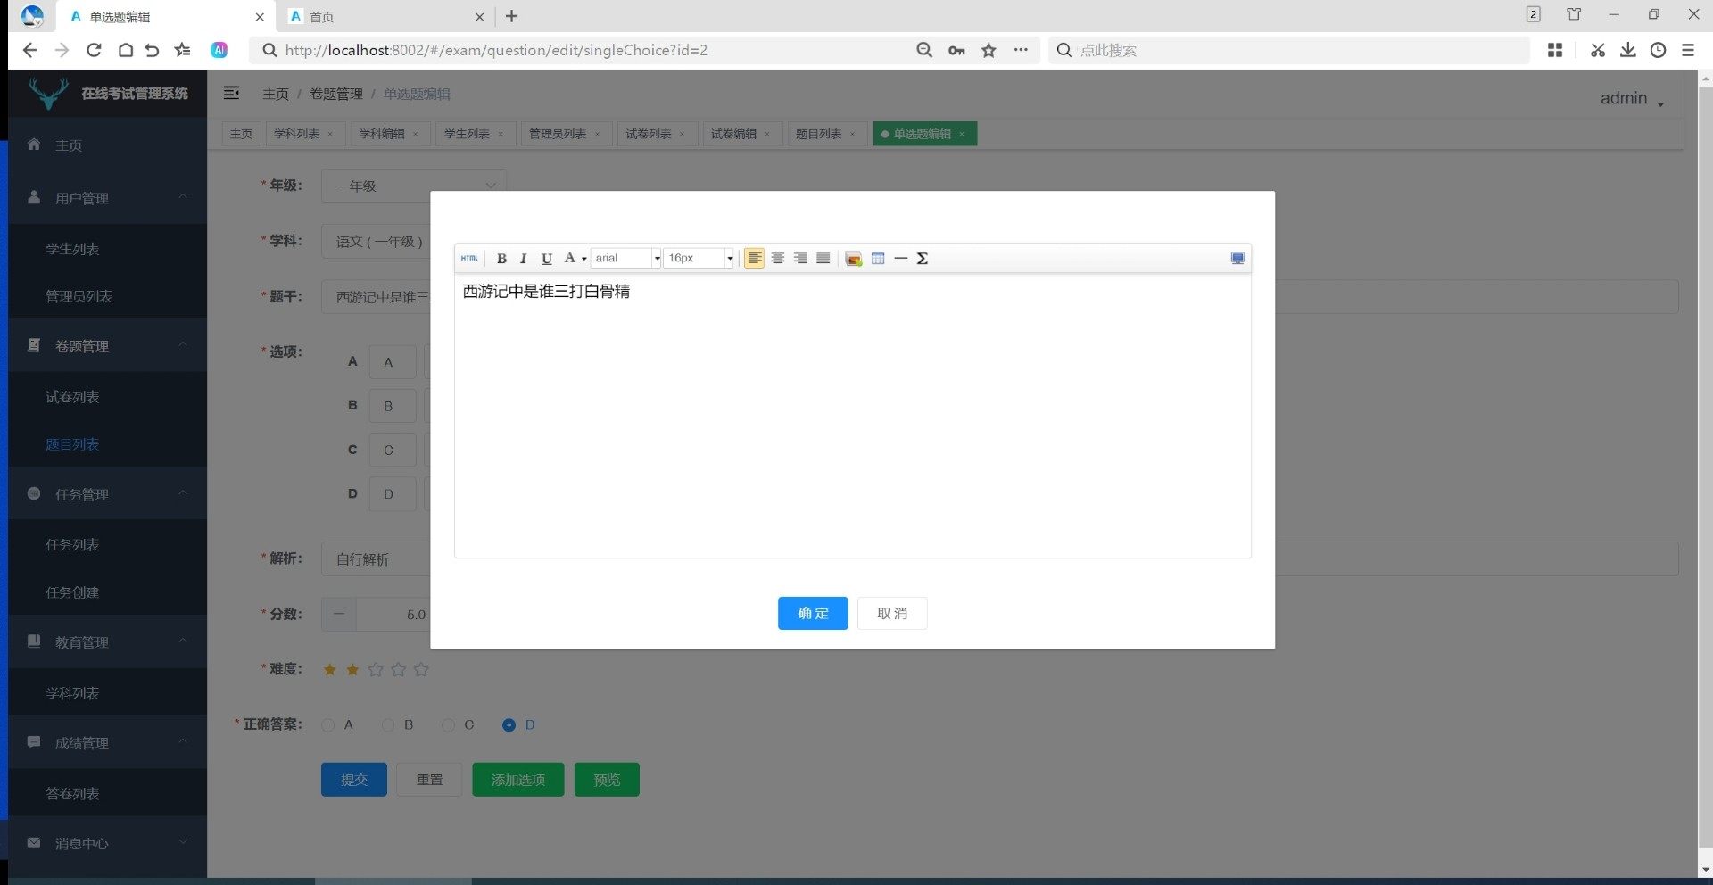Open the HTML source view
The image size is (1713, 885).
(469, 259)
